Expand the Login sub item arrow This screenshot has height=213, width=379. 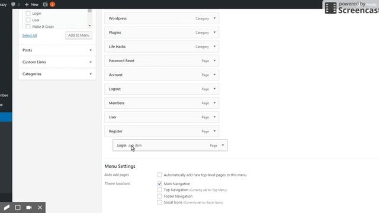pos(223,146)
